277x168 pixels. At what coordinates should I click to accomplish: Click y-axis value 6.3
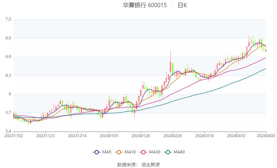point(8,75)
